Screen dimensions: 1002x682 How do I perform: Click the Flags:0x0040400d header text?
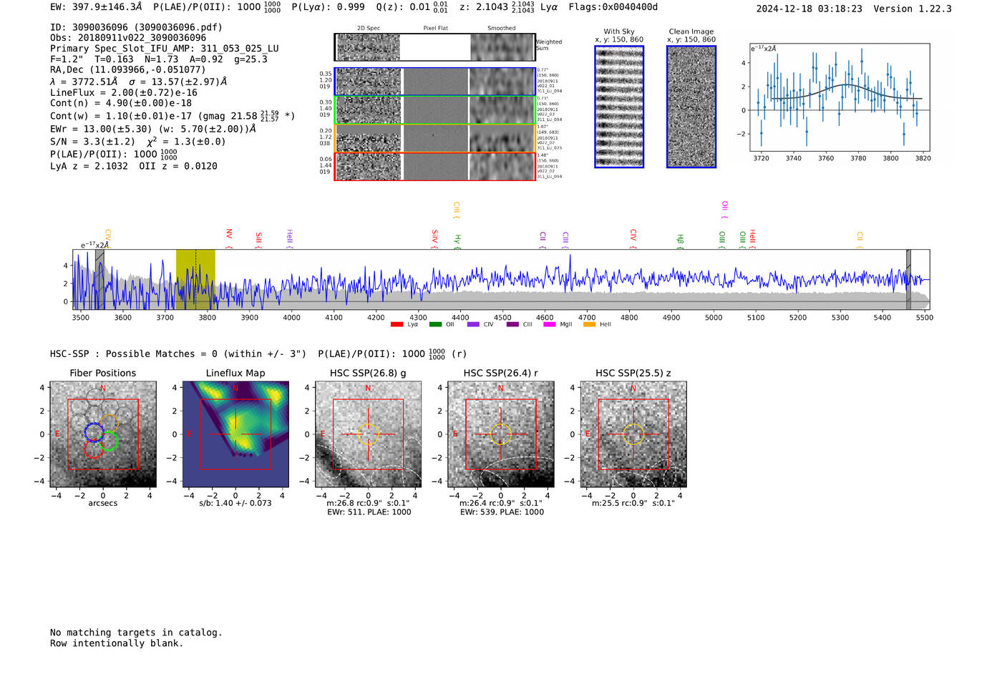point(613,7)
